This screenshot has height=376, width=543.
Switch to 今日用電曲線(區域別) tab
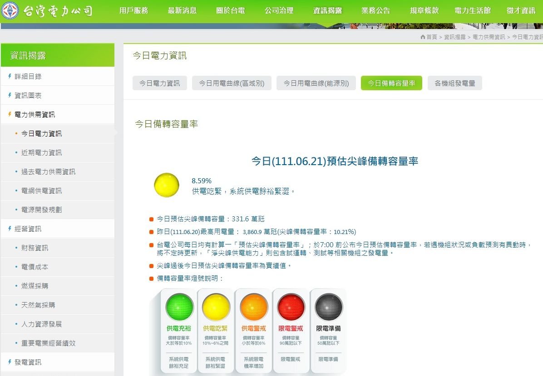232,83
